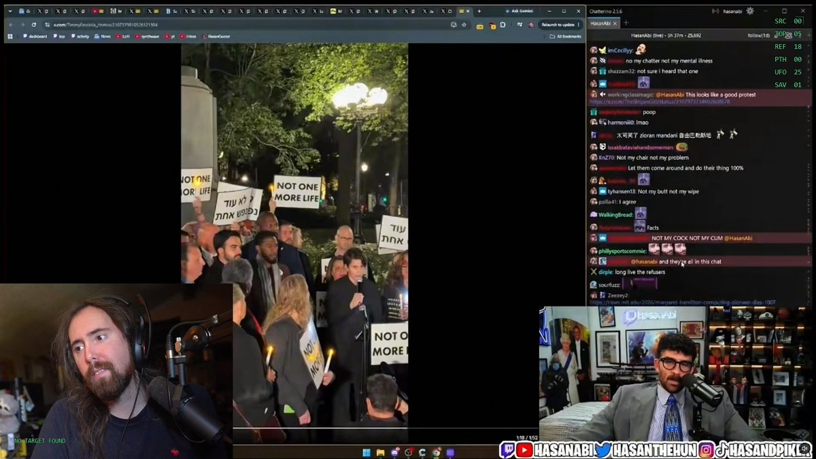Open the activity bookmark
The width and height of the screenshot is (816, 459).
click(80, 36)
